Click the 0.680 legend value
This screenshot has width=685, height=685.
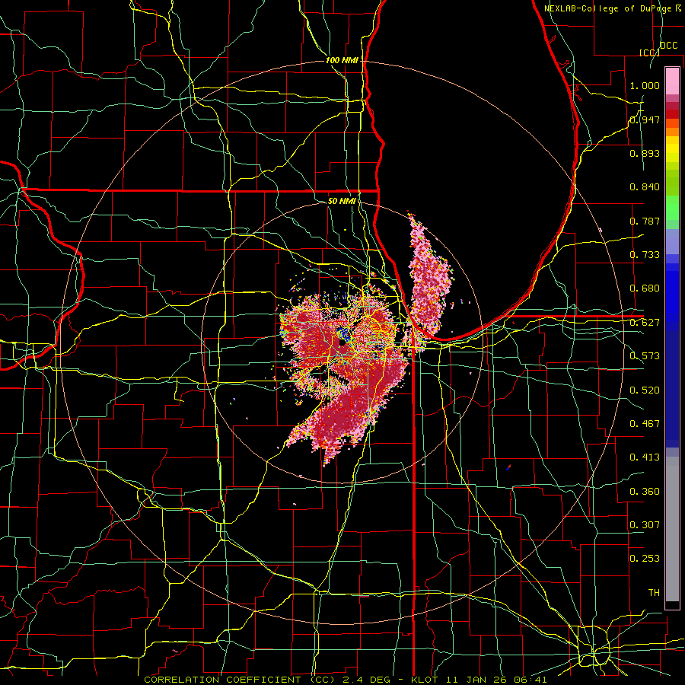click(645, 288)
